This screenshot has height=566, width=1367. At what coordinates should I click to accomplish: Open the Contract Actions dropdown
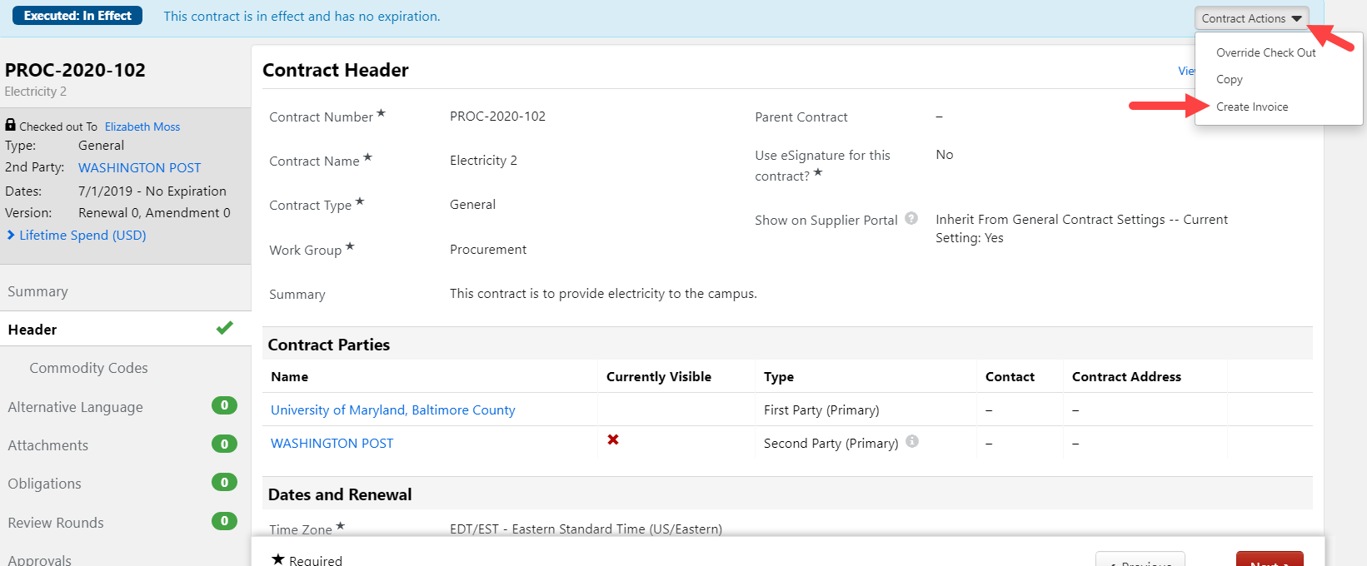pos(1251,18)
